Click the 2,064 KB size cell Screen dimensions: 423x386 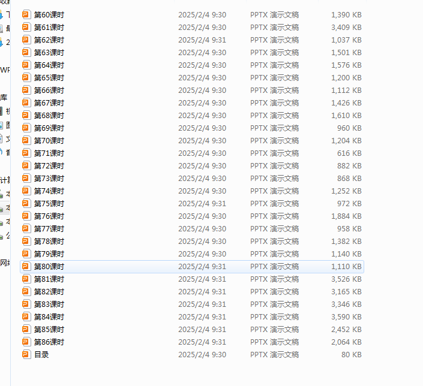[346, 342]
